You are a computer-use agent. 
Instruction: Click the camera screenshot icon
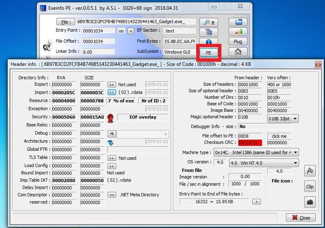click(310, 202)
